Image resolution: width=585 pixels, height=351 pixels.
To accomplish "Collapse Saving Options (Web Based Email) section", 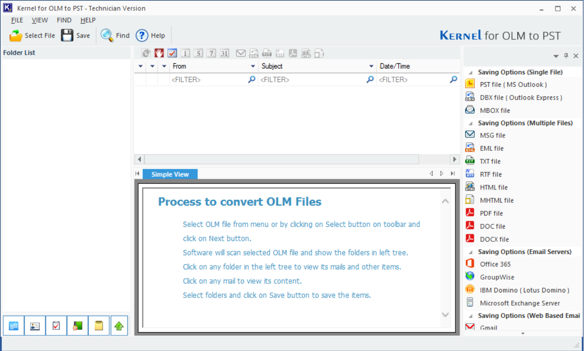I will 471,316.
